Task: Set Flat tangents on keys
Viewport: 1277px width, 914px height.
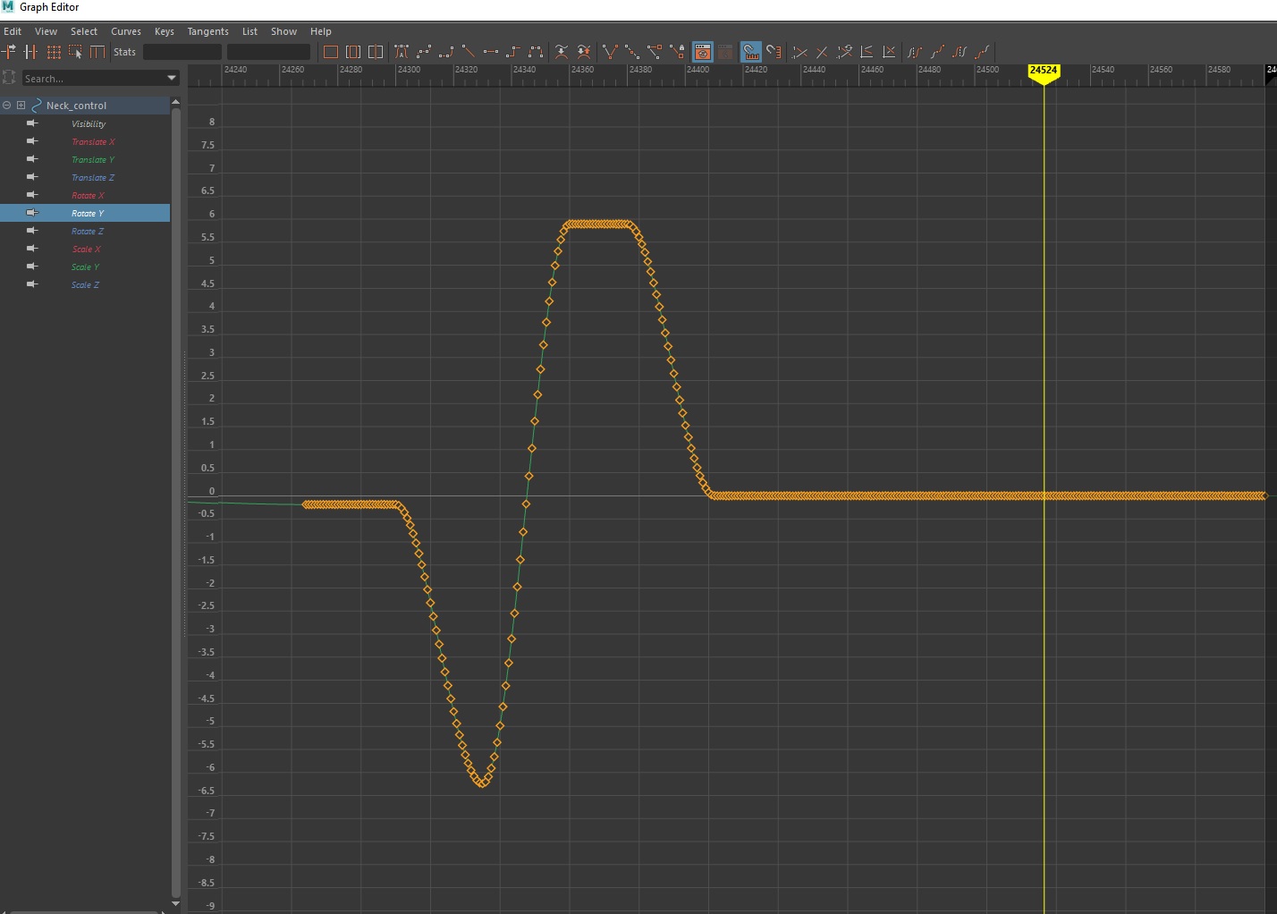Action: 491,52
